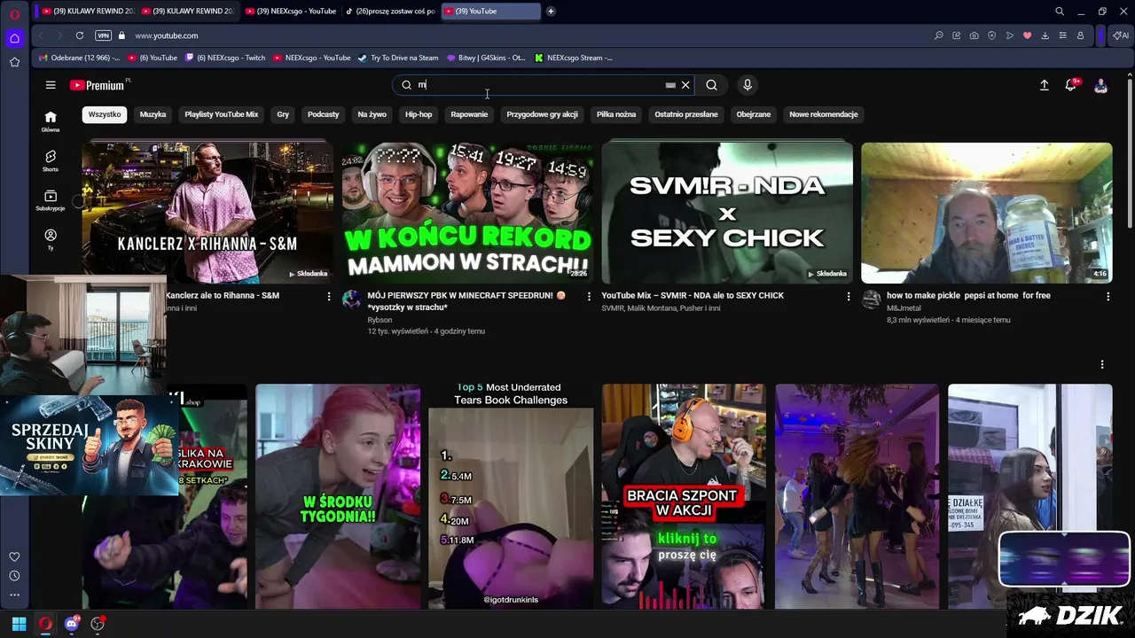The width and height of the screenshot is (1135, 638).
Task: Click the YouTube search magnifier button
Action: pos(711,85)
